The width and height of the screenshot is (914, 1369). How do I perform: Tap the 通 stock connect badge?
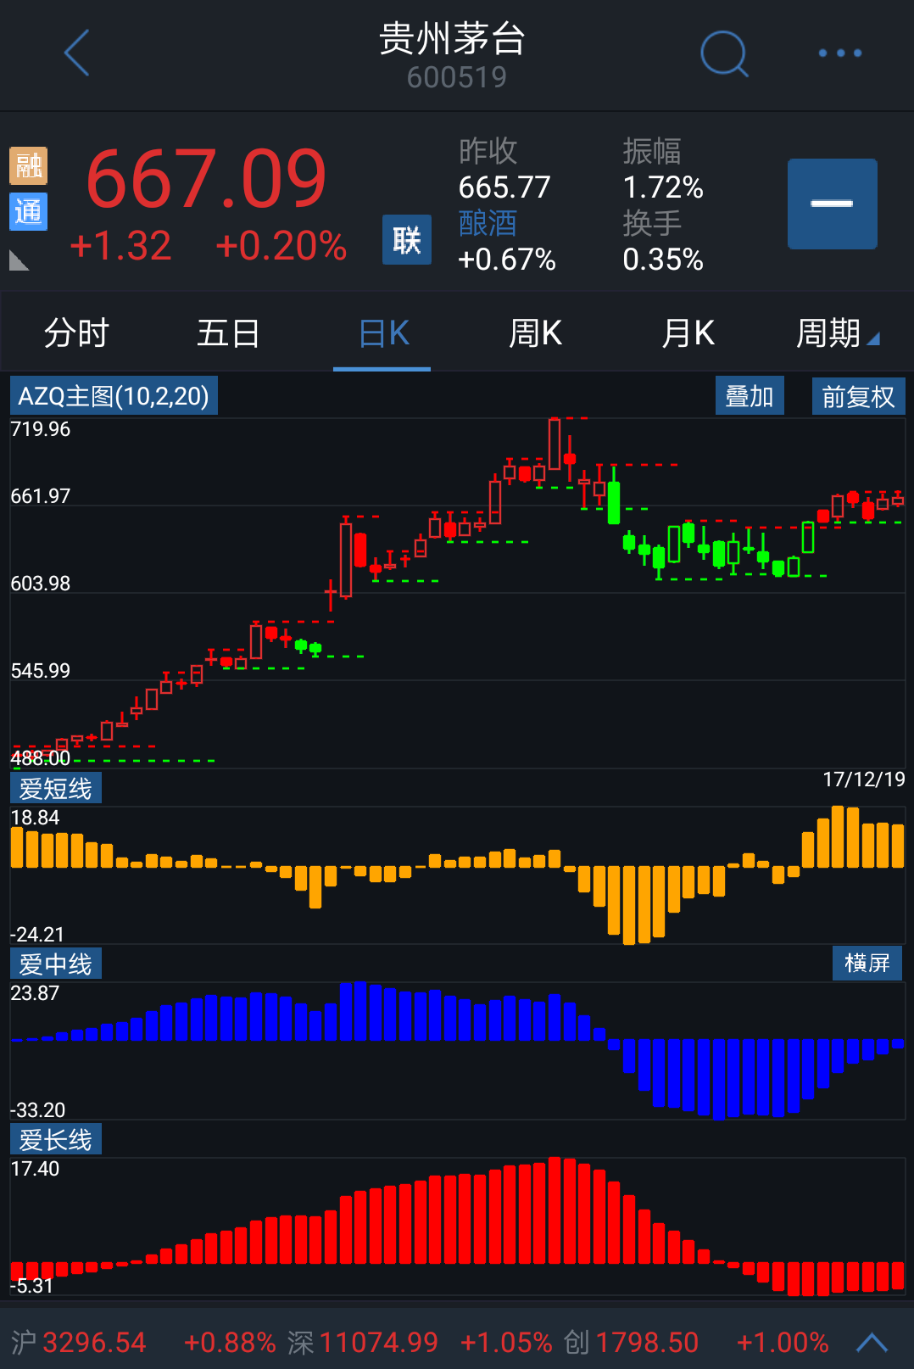tap(28, 211)
